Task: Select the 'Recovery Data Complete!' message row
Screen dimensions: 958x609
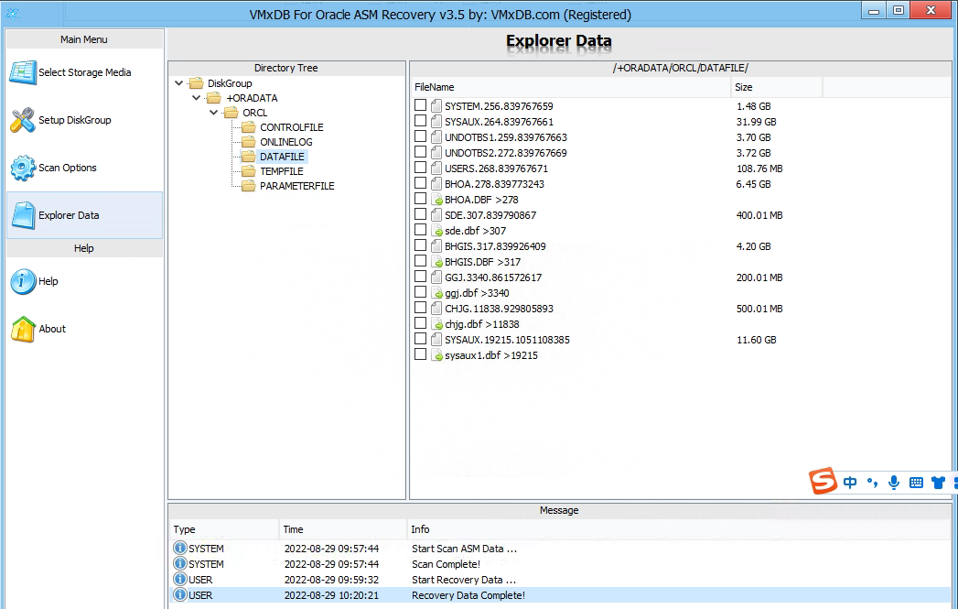Action: pyautogui.click(x=560, y=595)
